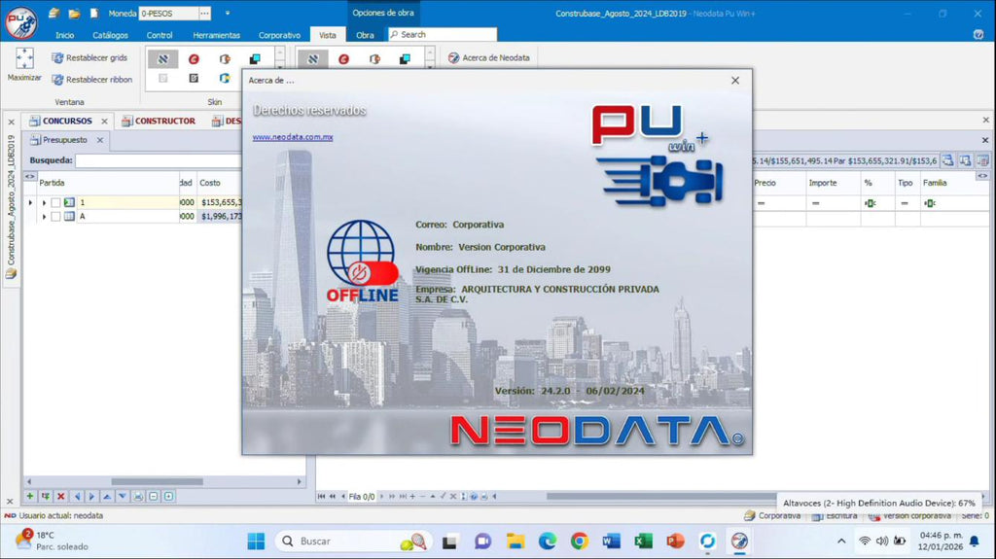Viewport: 996px width, 559px height.
Task: Close the Acerca de dialog
Action: pyautogui.click(x=735, y=80)
